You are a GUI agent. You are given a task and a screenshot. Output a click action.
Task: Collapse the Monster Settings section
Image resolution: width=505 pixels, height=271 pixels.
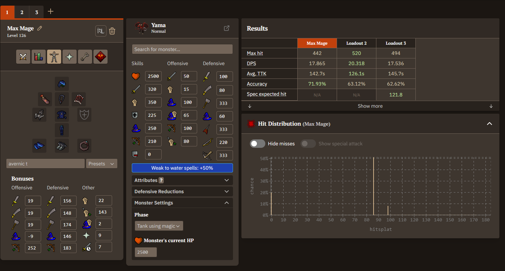(182, 203)
